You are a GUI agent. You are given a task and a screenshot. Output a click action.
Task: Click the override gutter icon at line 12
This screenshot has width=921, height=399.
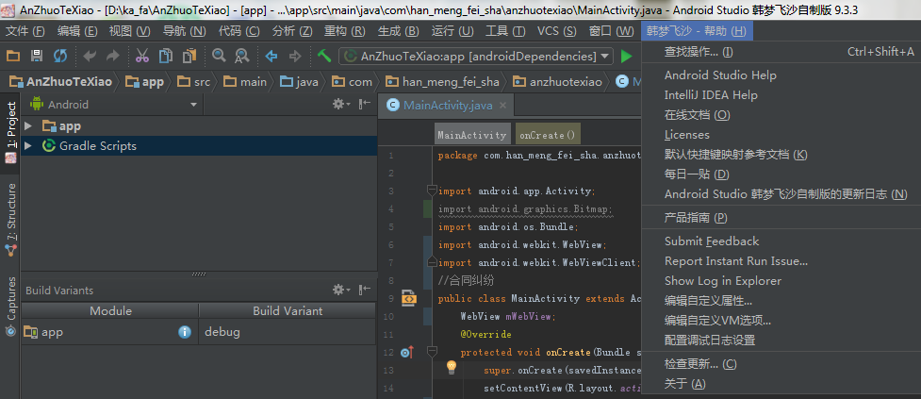pos(407,353)
